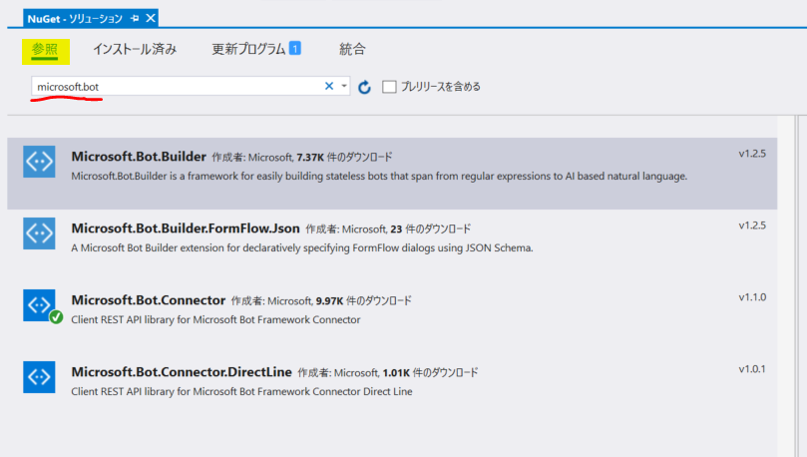The image size is (807, 457).
Task: Click the 9.97K 件のダウンロード count
Action: 363,300
